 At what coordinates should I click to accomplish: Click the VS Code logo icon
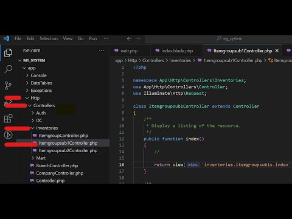coord(6,38)
